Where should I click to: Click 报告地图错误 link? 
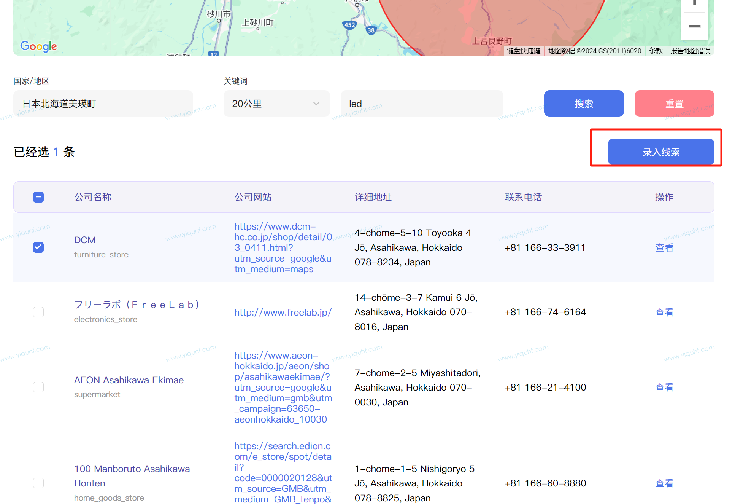690,51
